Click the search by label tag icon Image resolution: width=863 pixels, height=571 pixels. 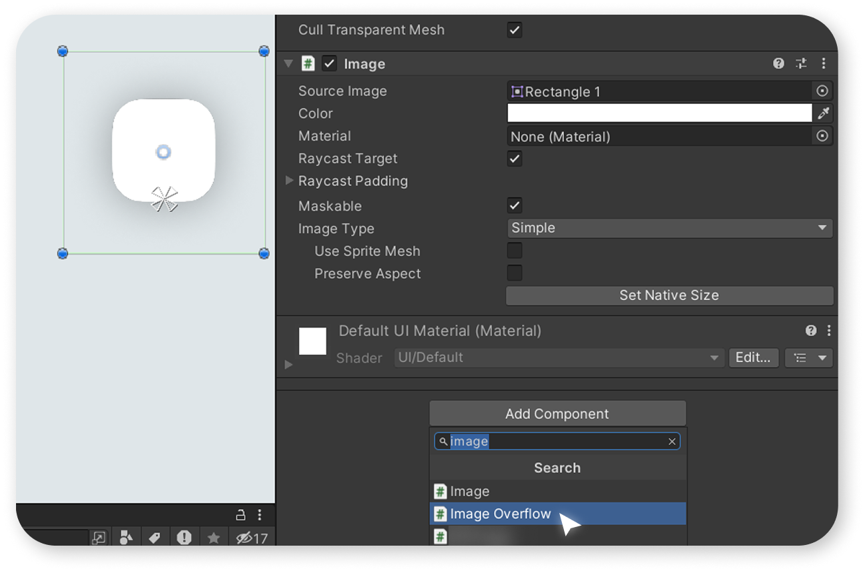pos(155,538)
